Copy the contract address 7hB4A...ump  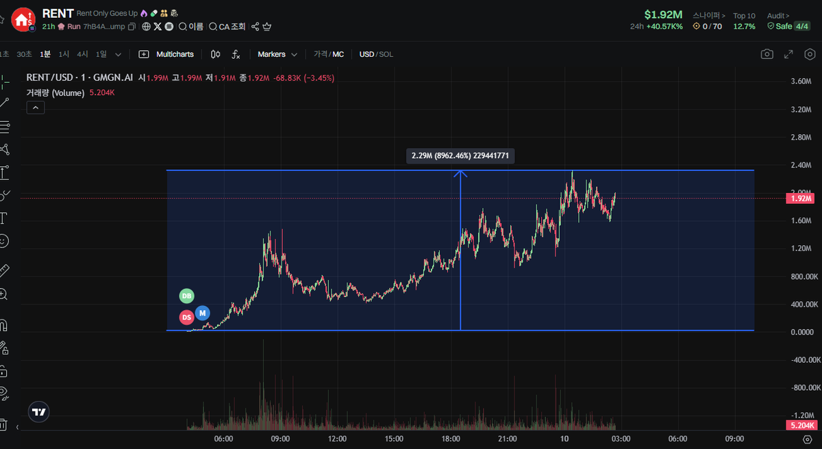click(132, 27)
